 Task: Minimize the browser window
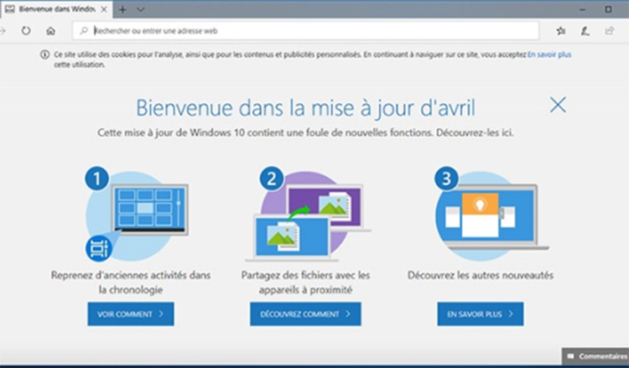pos(583,9)
